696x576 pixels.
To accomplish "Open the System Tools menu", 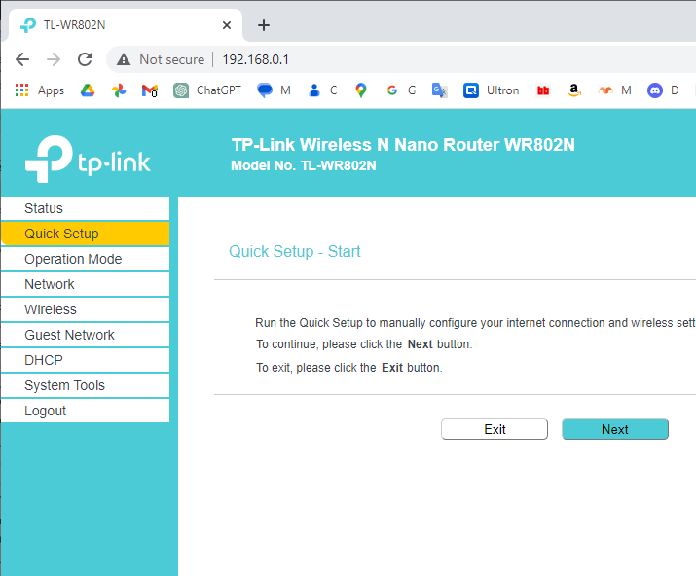I will 86,385.
